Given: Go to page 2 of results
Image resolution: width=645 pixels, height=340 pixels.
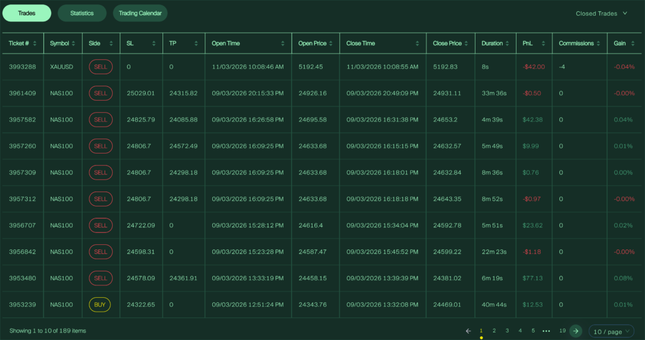Looking at the screenshot, I should coord(494,331).
